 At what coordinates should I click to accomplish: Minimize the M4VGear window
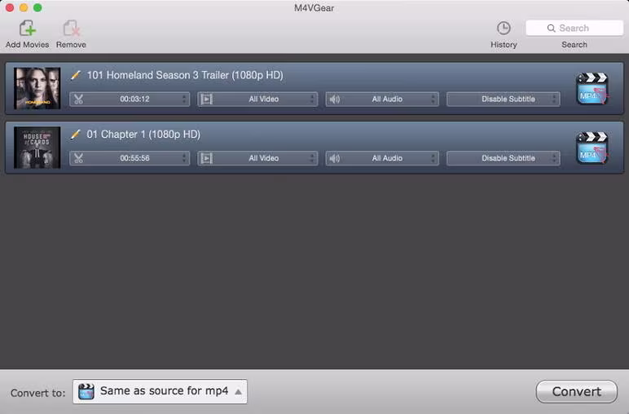tap(24, 7)
